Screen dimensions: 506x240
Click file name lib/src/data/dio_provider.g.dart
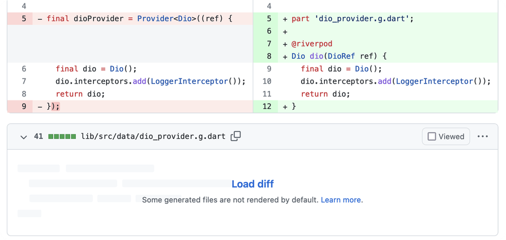[153, 136]
